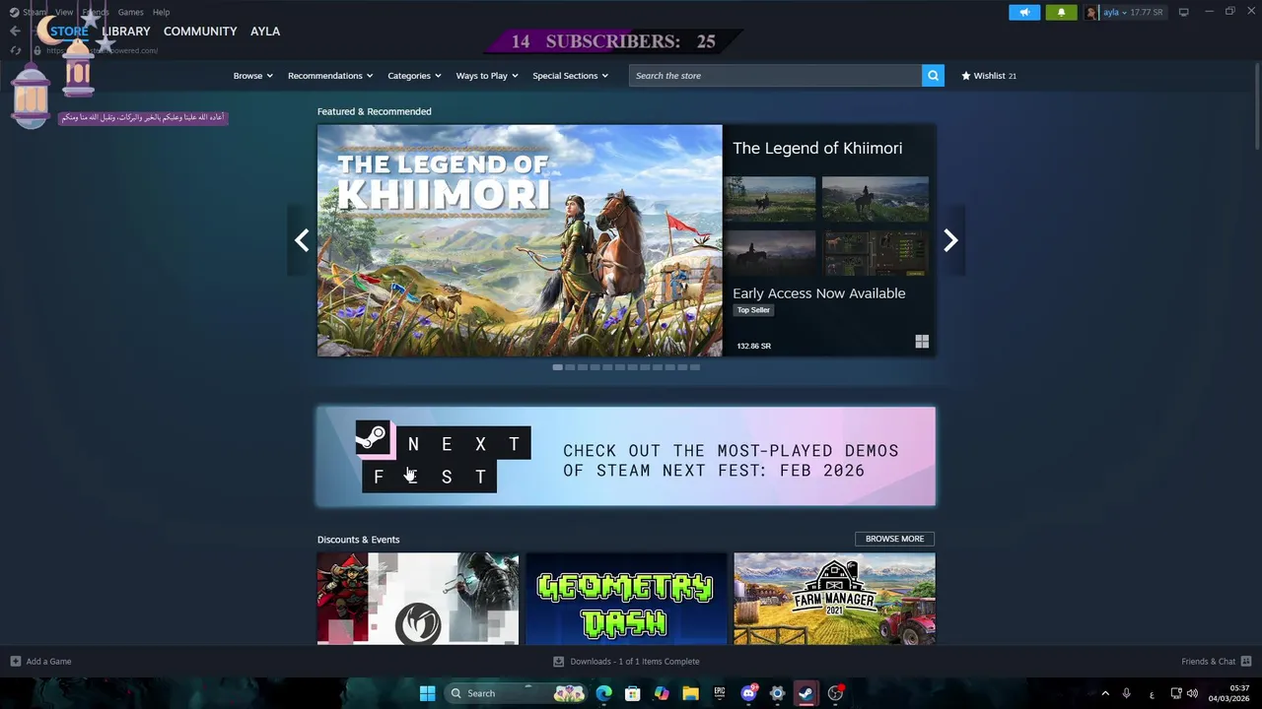Open the Help menu
This screenshot has height=709, width=1262.
tap(161, 12)
